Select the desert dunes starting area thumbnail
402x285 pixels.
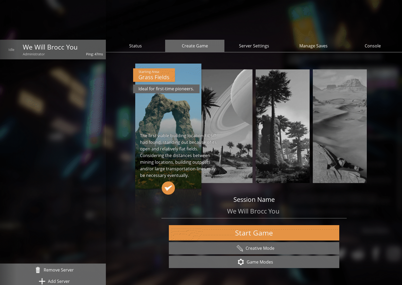pyautogui.click(x=340, y=126)
